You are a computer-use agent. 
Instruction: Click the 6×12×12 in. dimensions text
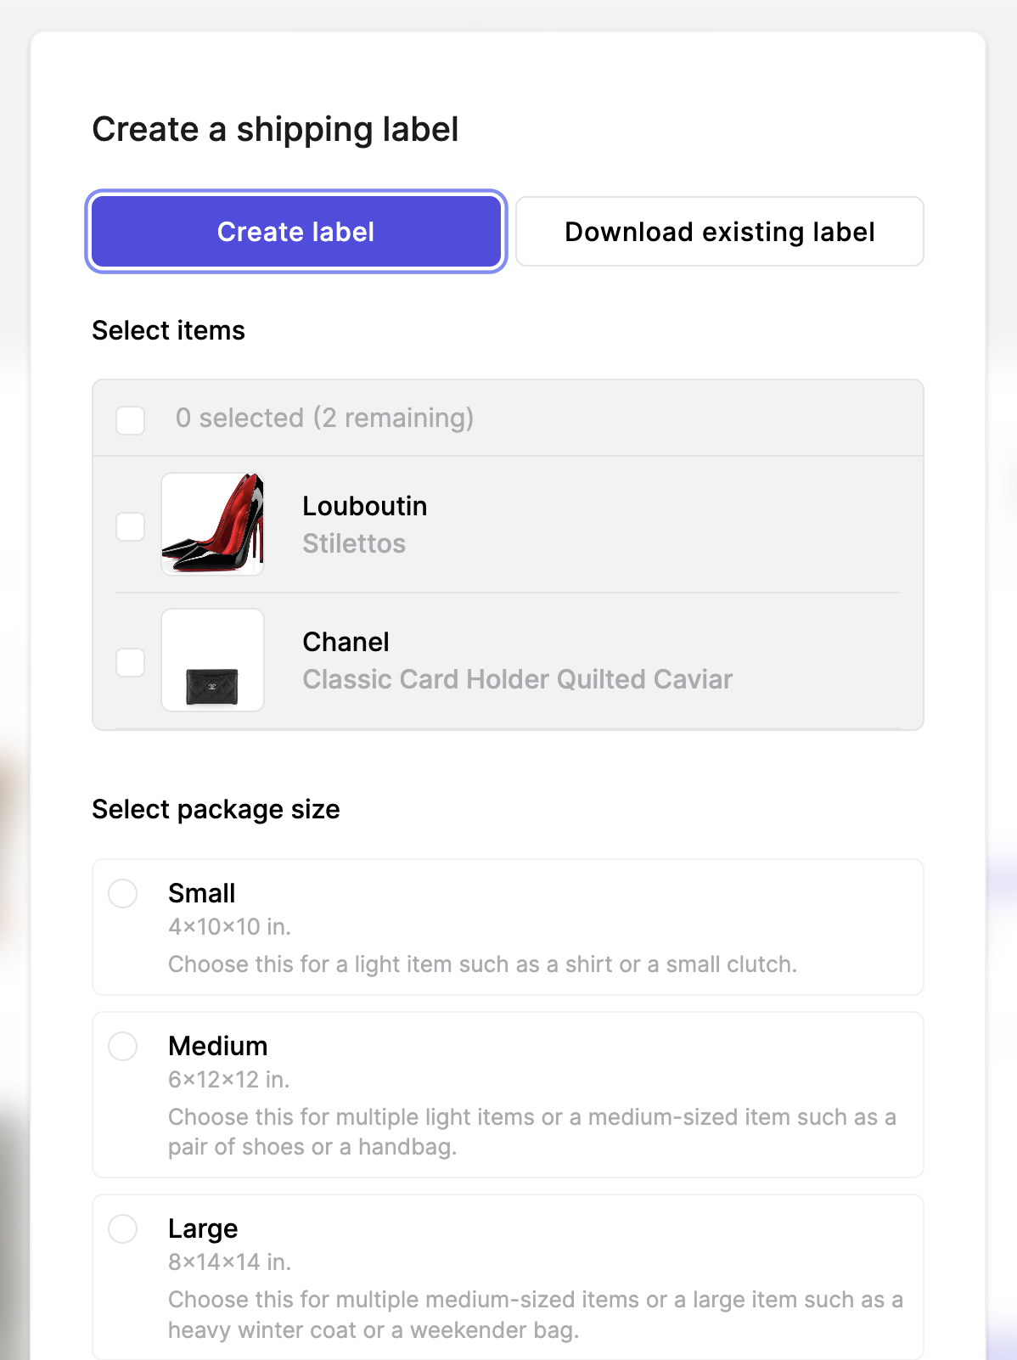229,1079
